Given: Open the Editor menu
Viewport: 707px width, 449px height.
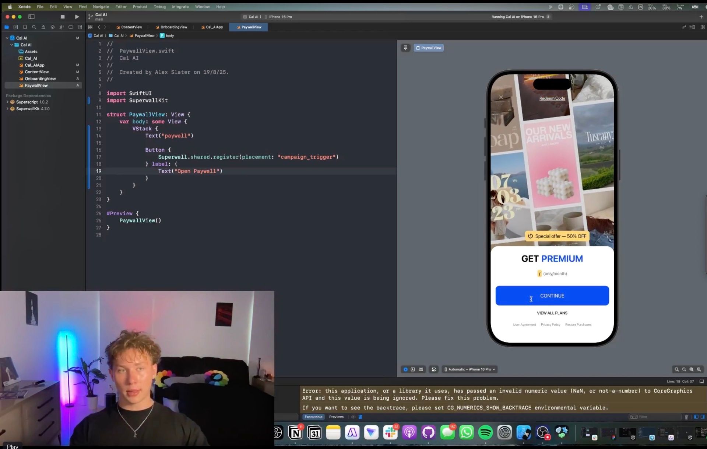Looking at the screenshot, I should pos(120,7).
